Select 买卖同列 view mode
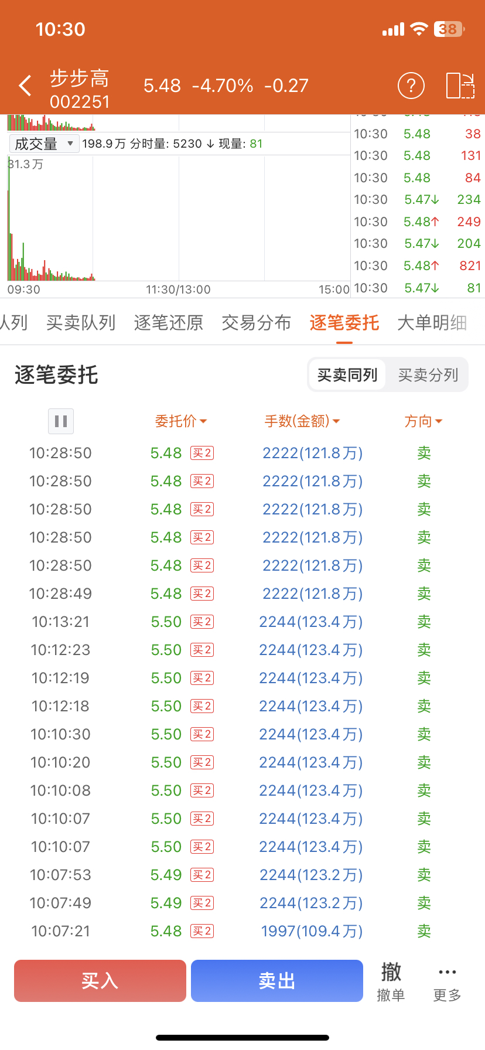 click(x=347, y=374)
